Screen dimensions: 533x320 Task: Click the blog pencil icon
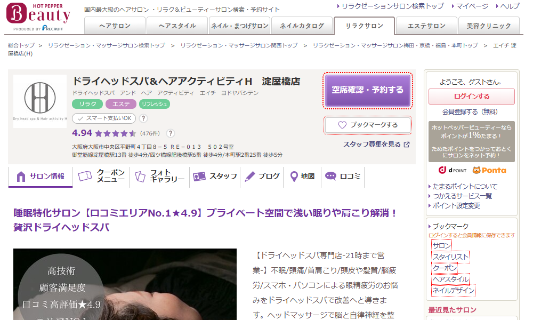tap(249, 176)
